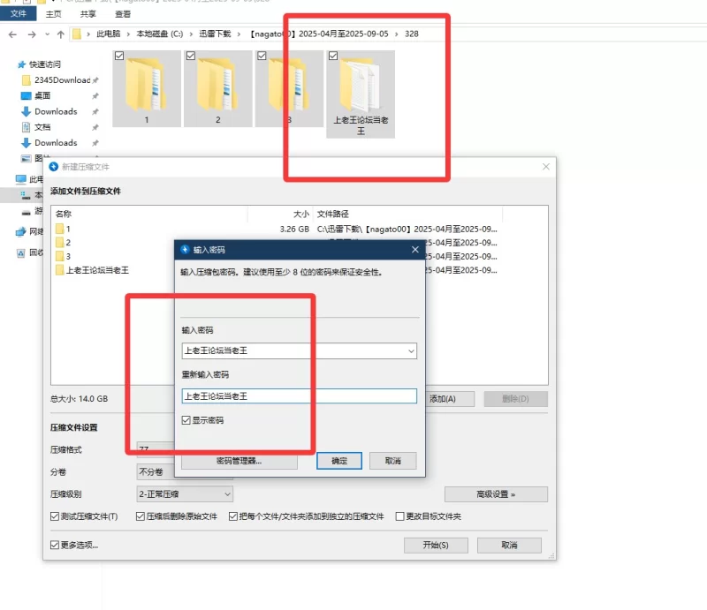Open the 查看 ribbon tab

tap(123, 14)
